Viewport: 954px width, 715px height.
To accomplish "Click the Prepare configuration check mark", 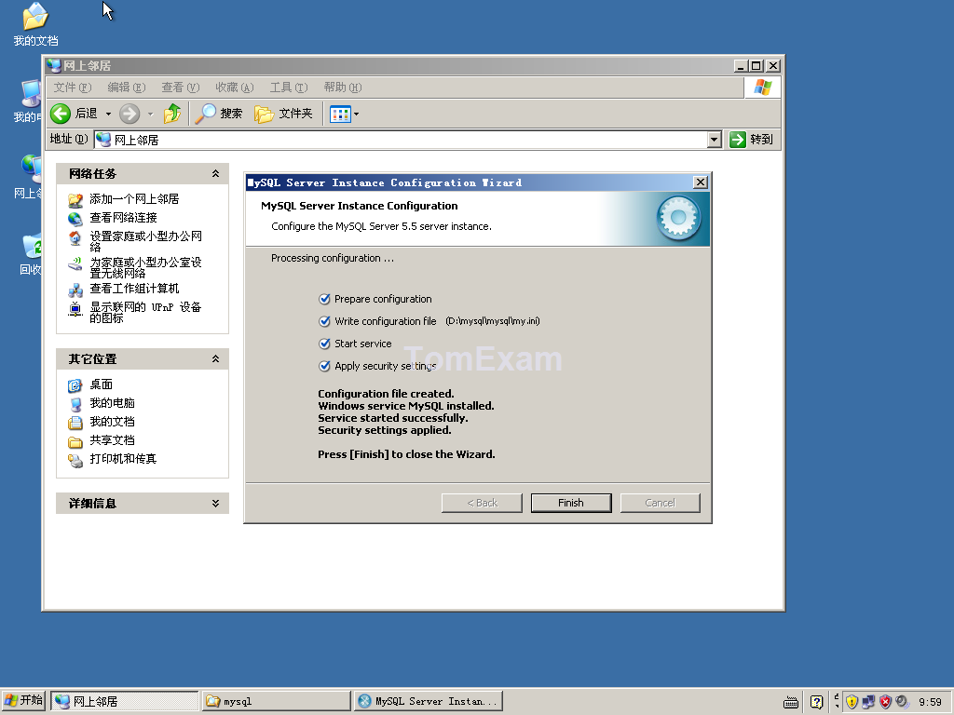I will (324, 299).
